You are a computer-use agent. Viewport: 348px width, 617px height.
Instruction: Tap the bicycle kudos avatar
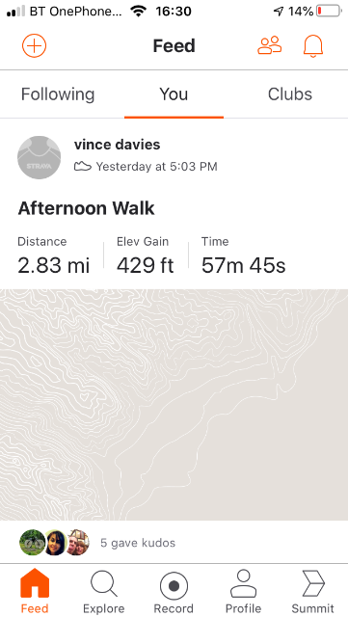coord(32,543)
